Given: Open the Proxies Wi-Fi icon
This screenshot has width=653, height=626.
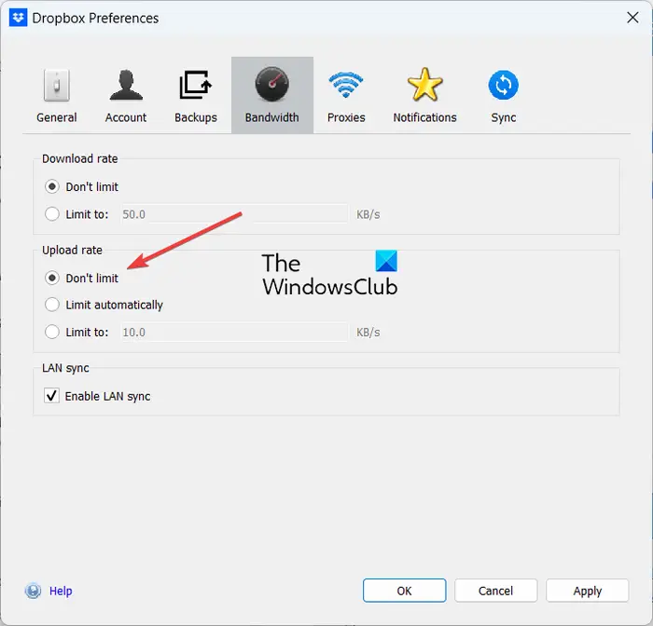Looking at the screenshot, I should [346, 85].
